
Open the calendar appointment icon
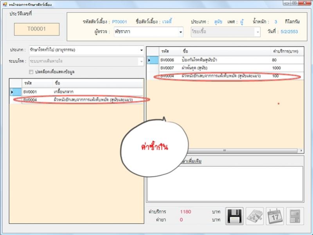click(x=275, y=216)
